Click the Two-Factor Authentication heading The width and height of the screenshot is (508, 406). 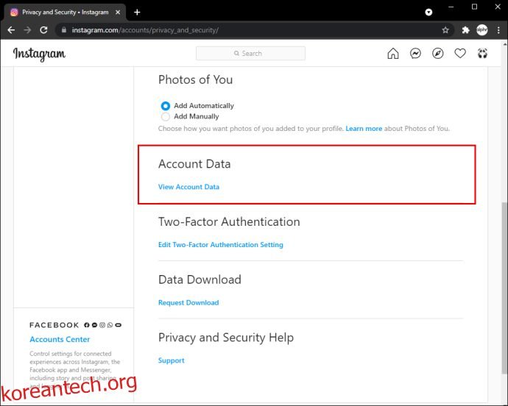click(x=229, y=222)
